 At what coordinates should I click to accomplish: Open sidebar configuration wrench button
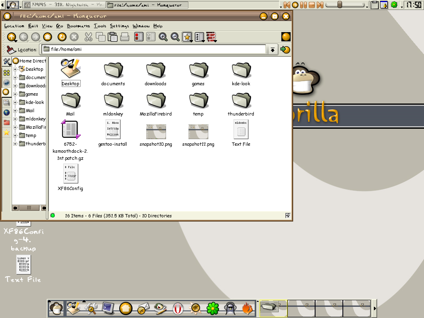click(7, 62)
